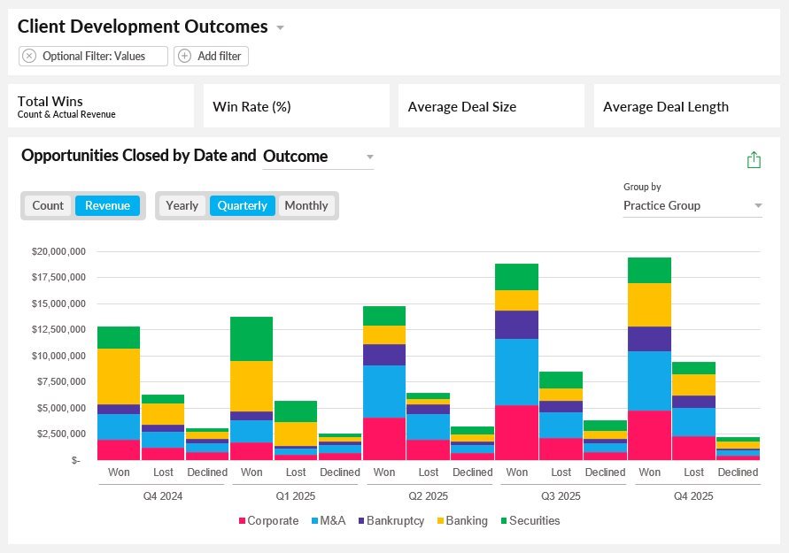Expand the Outcome dropdown in the chart title
The image size is (789, 553).
318,157
